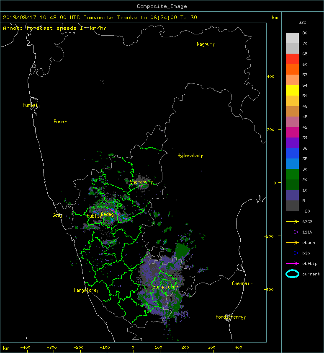324x353 pixels.
Task: Click the blue bip arrow icon
Action: [292, 253]
